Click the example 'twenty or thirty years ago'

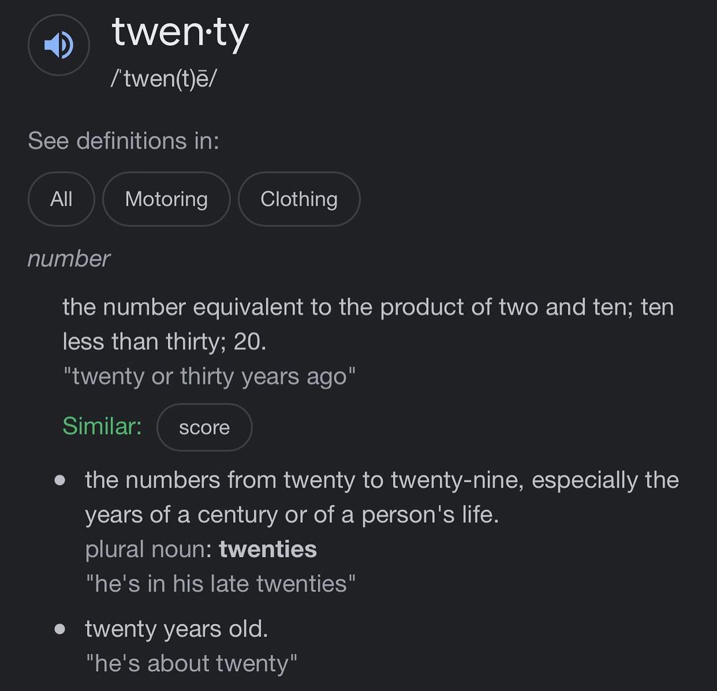tap(209, 376)
